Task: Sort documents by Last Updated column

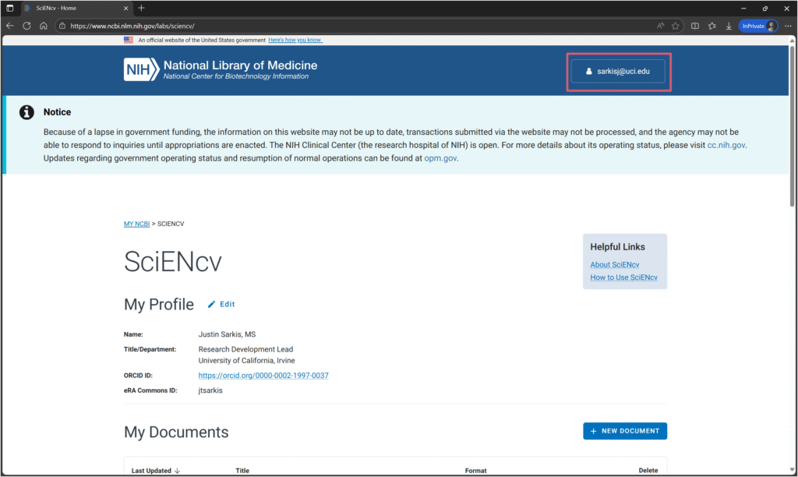Action: (x=156, y=471)
